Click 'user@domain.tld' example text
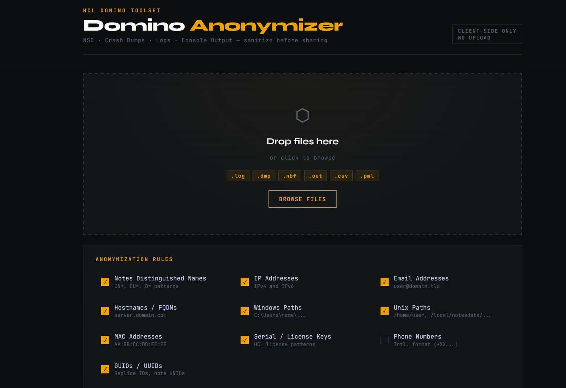The image size is (566, 388). pyautogui.click(x=417, y=286)
